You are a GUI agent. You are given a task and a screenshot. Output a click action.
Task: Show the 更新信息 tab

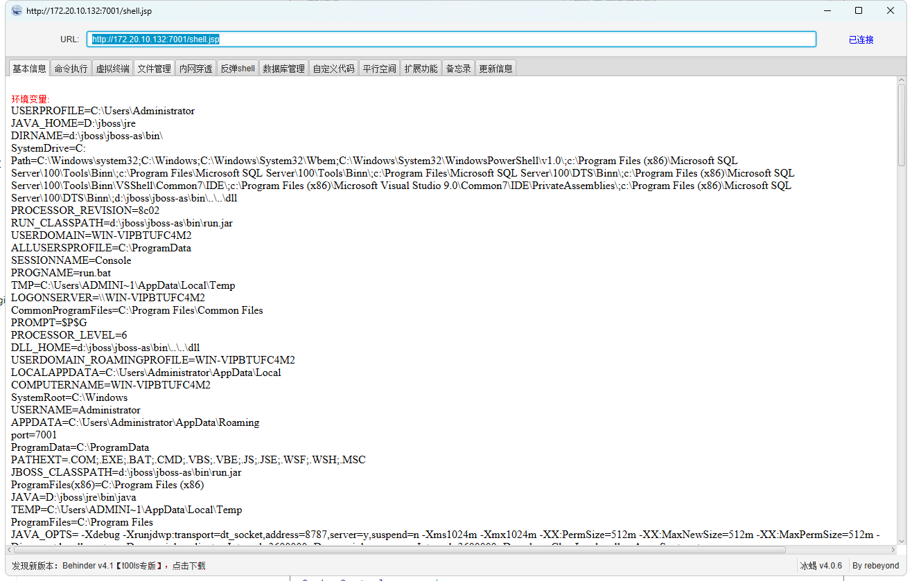pos(496,69)
